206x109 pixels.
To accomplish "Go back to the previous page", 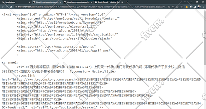I will click(3, 7).
